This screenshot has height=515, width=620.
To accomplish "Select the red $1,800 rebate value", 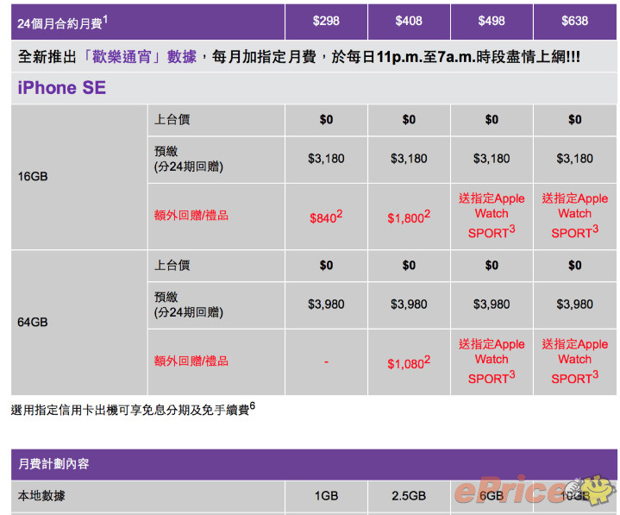I will point(409,217).
